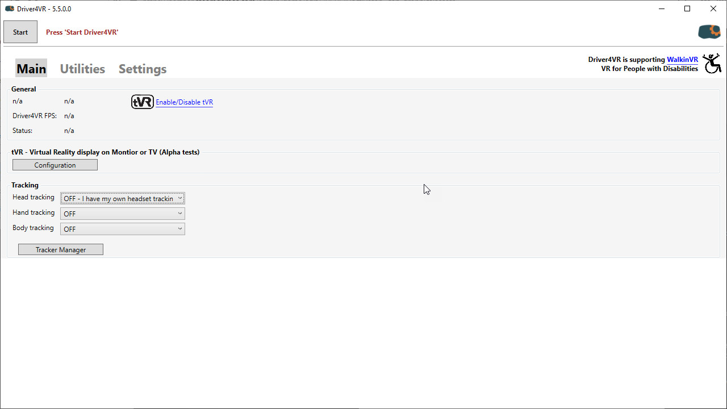Click the WalkinVR wheelchair accessibility icon
727x409 pixels.
point(712,64)
